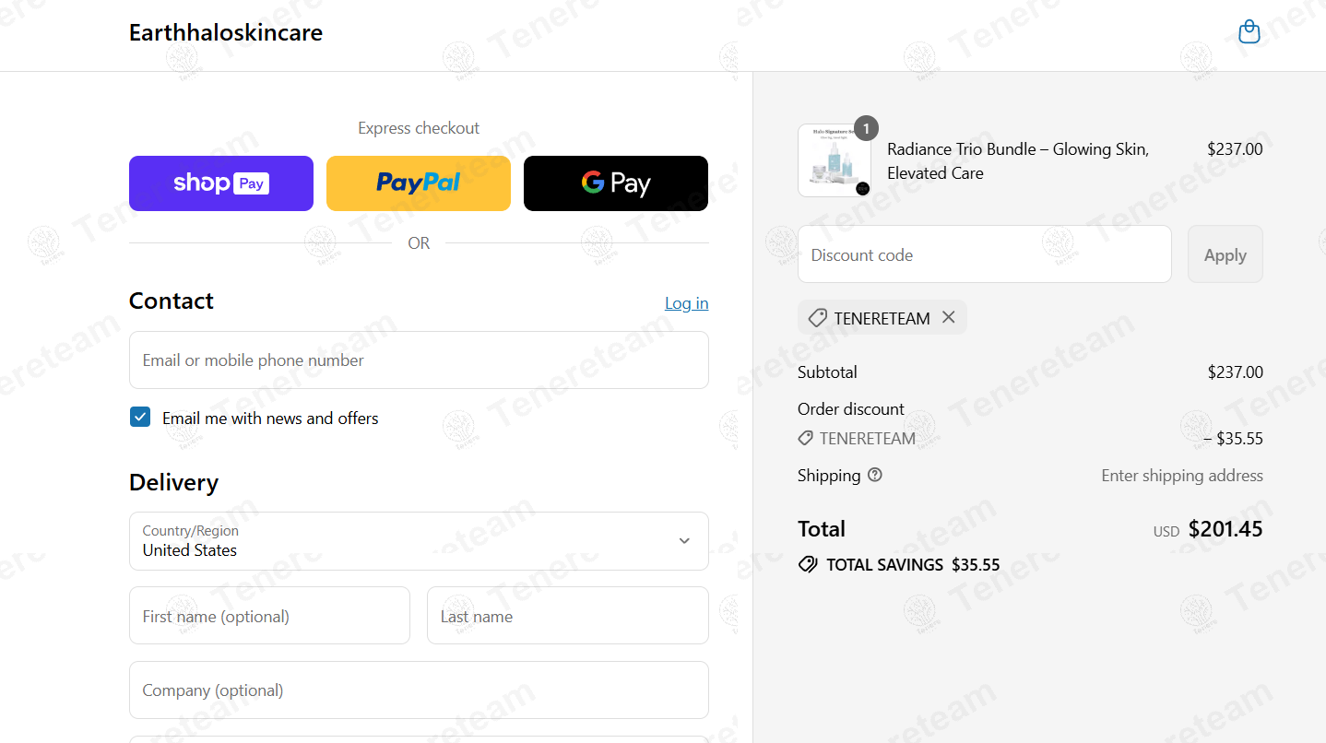This screenshot has width=1326, height=743.
Task: Open the United States country selector
Action: point(419,541)
